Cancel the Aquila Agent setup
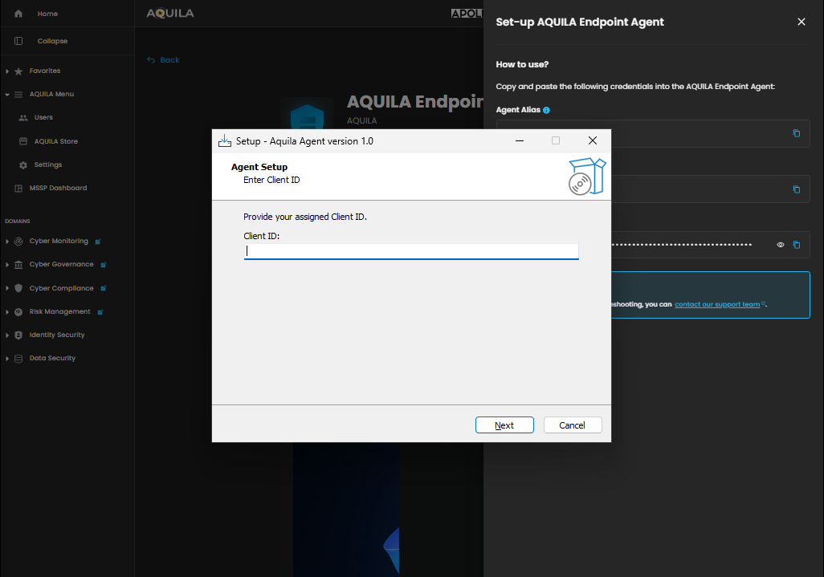This screenshot has width=824, height=577. [572, 425]
